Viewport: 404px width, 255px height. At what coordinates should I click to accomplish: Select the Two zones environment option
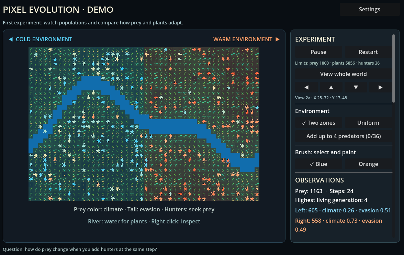coord(319,123)
